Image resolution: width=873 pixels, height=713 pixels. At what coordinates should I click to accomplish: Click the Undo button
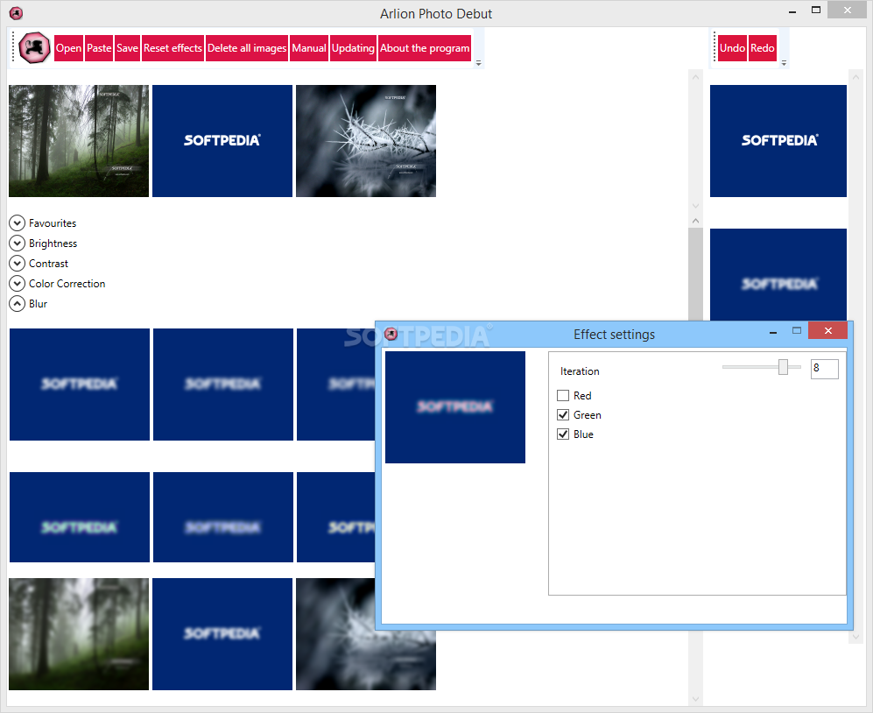[x=732, y=48]
